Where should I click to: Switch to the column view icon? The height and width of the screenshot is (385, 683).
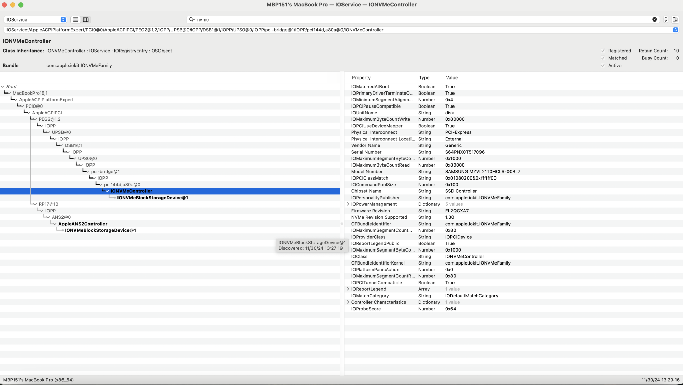click(86, 20)
